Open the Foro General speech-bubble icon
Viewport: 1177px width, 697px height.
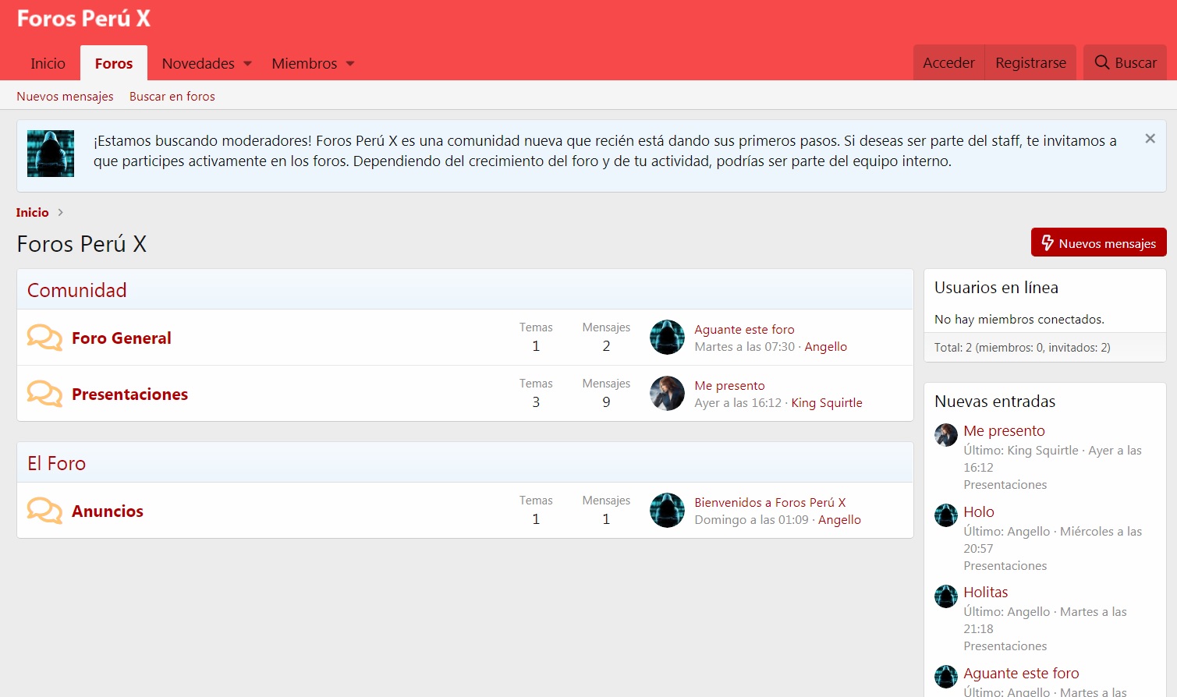point(44,338)
